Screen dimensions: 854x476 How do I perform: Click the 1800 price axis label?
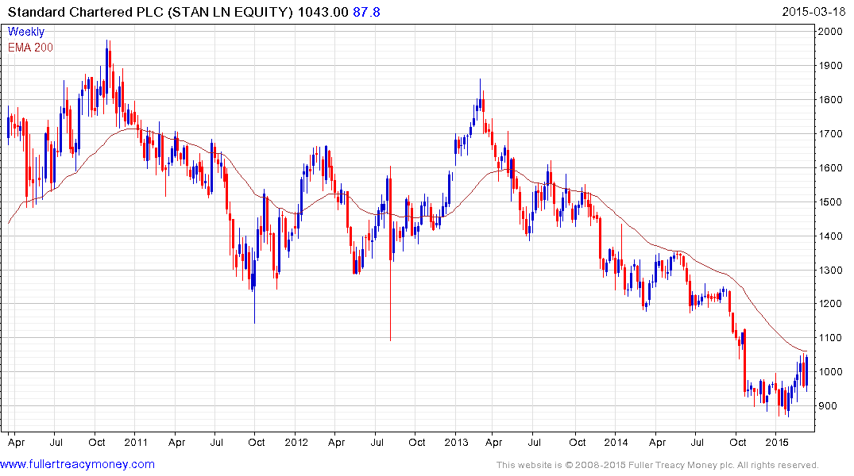tap(830, 99)
